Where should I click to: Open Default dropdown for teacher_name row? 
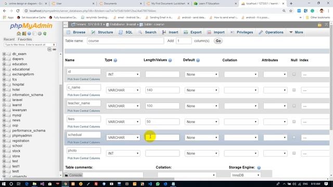click(201, 106)
